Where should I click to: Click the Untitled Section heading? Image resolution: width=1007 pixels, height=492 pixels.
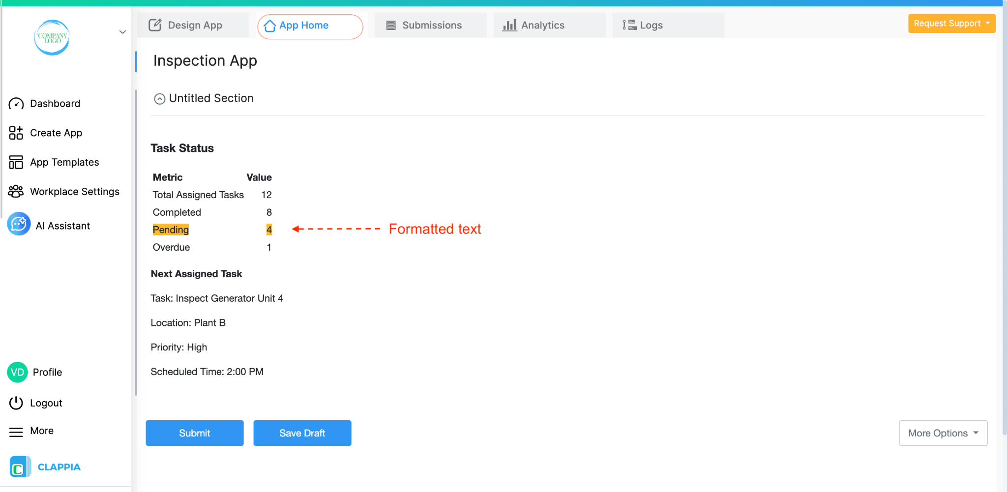pyautogui.click(x=211, y=98)
